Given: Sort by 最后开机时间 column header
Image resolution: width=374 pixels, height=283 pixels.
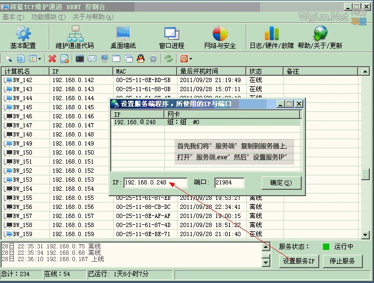Looking at the screenshot, I should click(212, 71).
